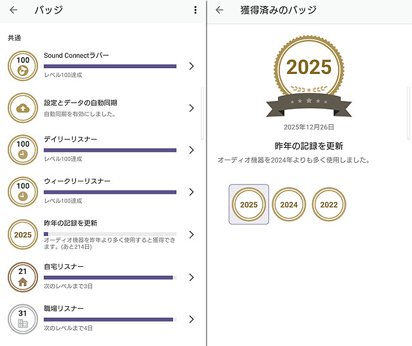
Task: Tap the ウィークリーリスナー badge icon
Action: point(23,192)
